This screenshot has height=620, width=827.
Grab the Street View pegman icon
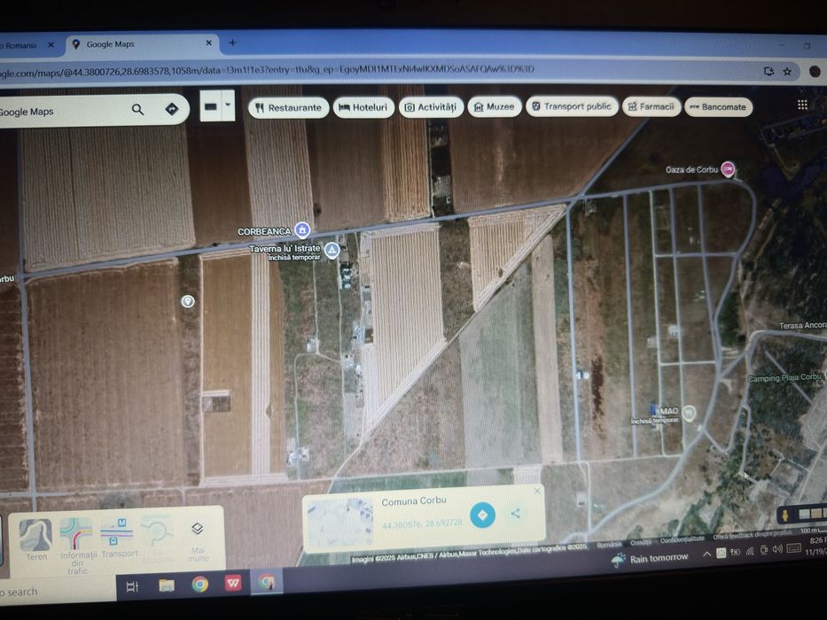(785, 515)
